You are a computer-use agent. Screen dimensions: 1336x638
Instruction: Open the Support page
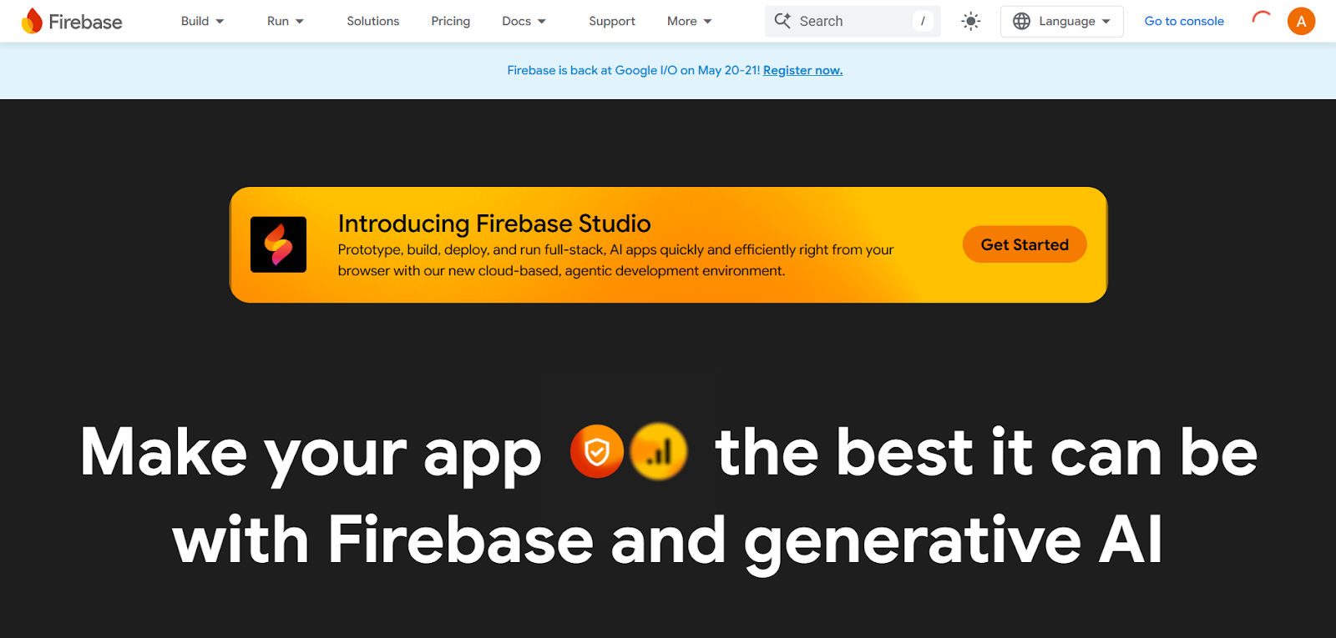pos(611,21)
